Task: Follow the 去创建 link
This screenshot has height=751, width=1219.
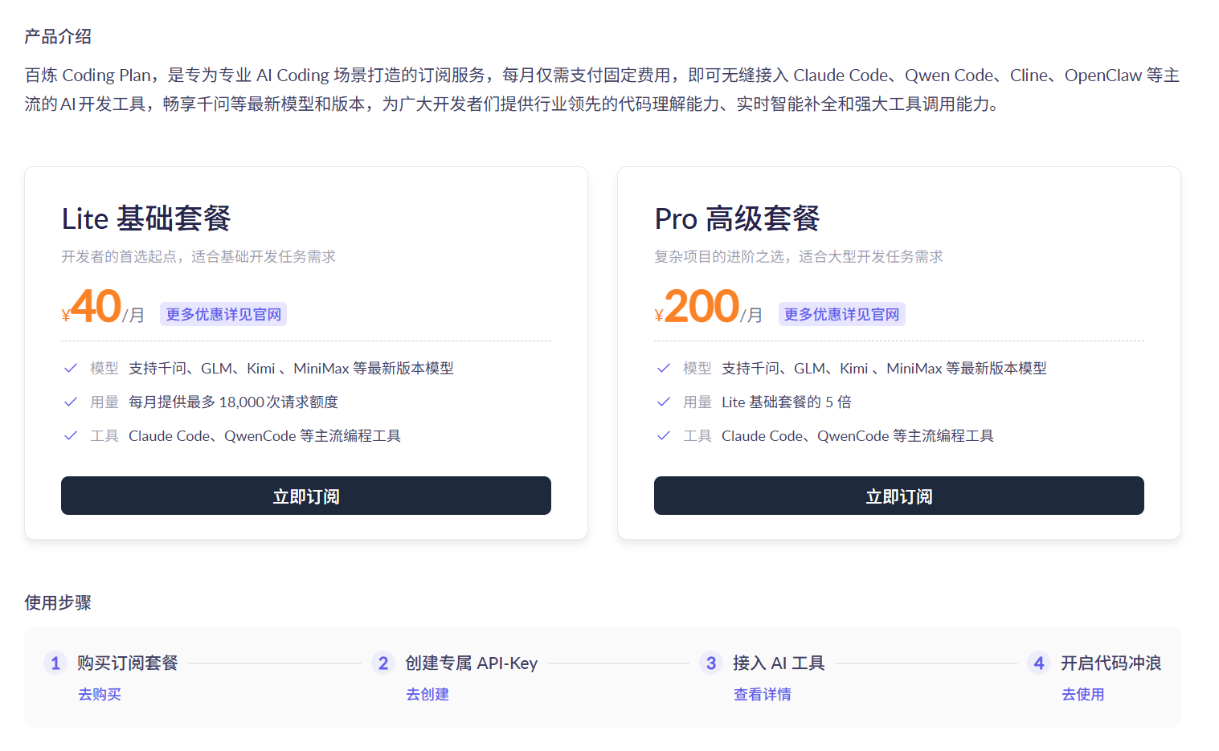Action: tap(427, 694)
